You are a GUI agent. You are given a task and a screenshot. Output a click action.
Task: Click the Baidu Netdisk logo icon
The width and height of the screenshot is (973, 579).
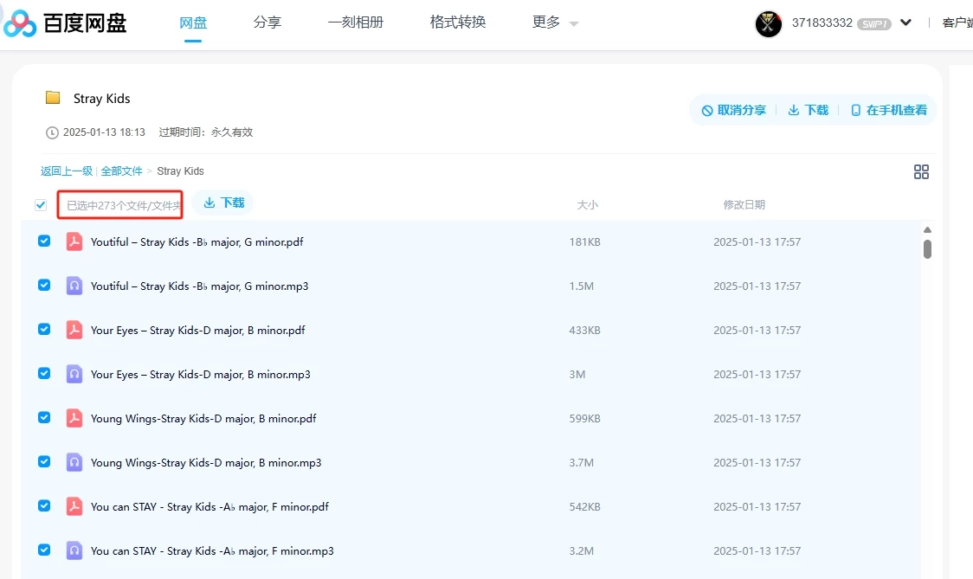click(x=19, y=23)
